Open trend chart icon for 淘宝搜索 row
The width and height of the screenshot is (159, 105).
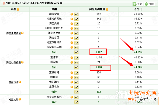(x=76, y=14)
